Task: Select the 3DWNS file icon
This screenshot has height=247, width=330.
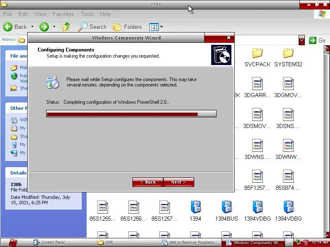Action: [257, 145]
